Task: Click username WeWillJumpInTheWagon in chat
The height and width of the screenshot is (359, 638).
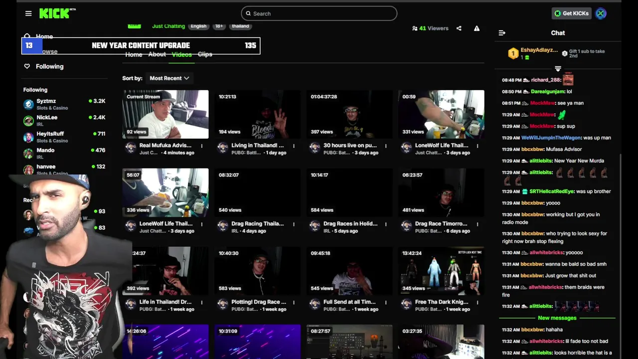Action: click(551, 138)
